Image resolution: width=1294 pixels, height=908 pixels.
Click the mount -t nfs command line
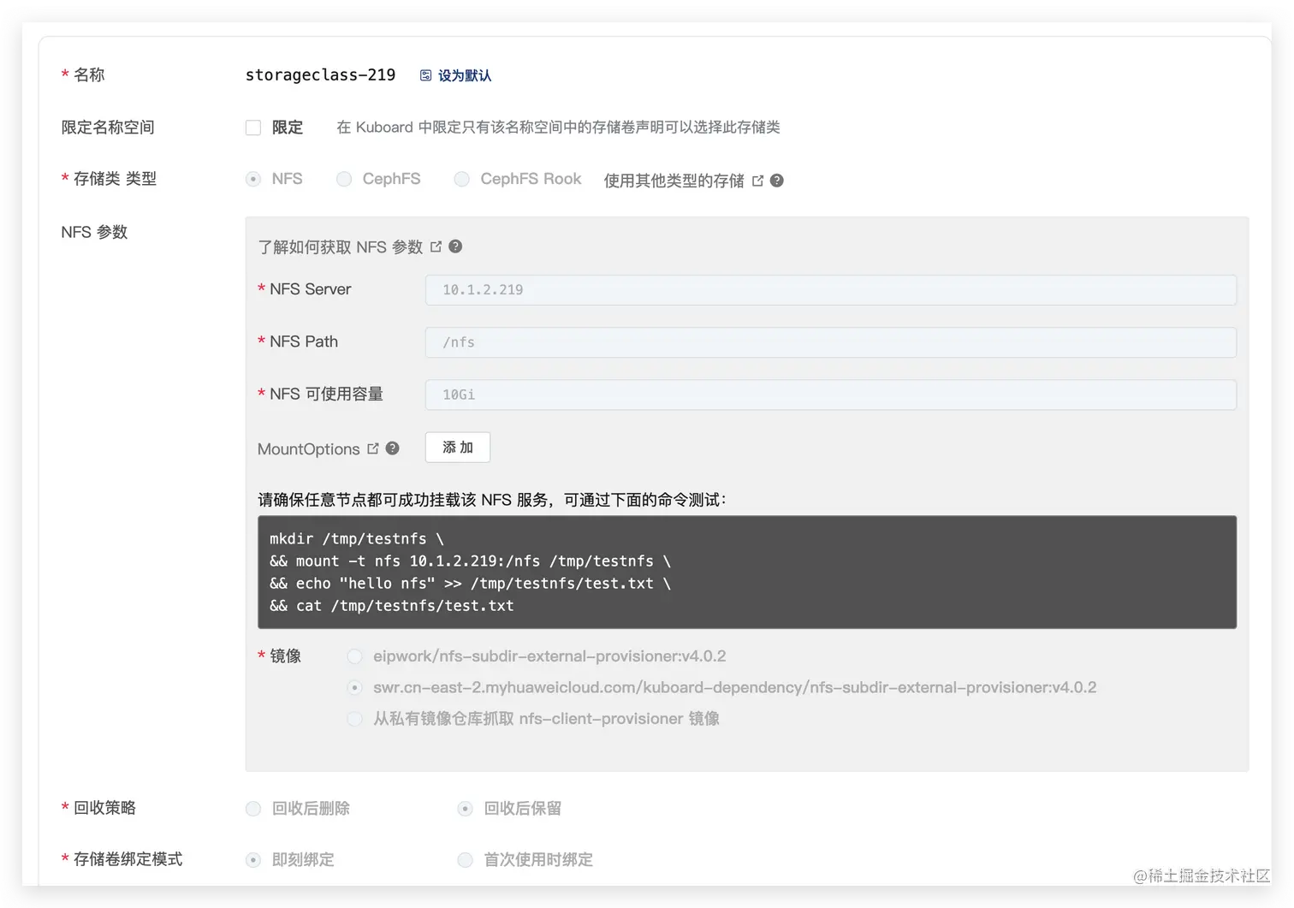(x=471, y=561)
